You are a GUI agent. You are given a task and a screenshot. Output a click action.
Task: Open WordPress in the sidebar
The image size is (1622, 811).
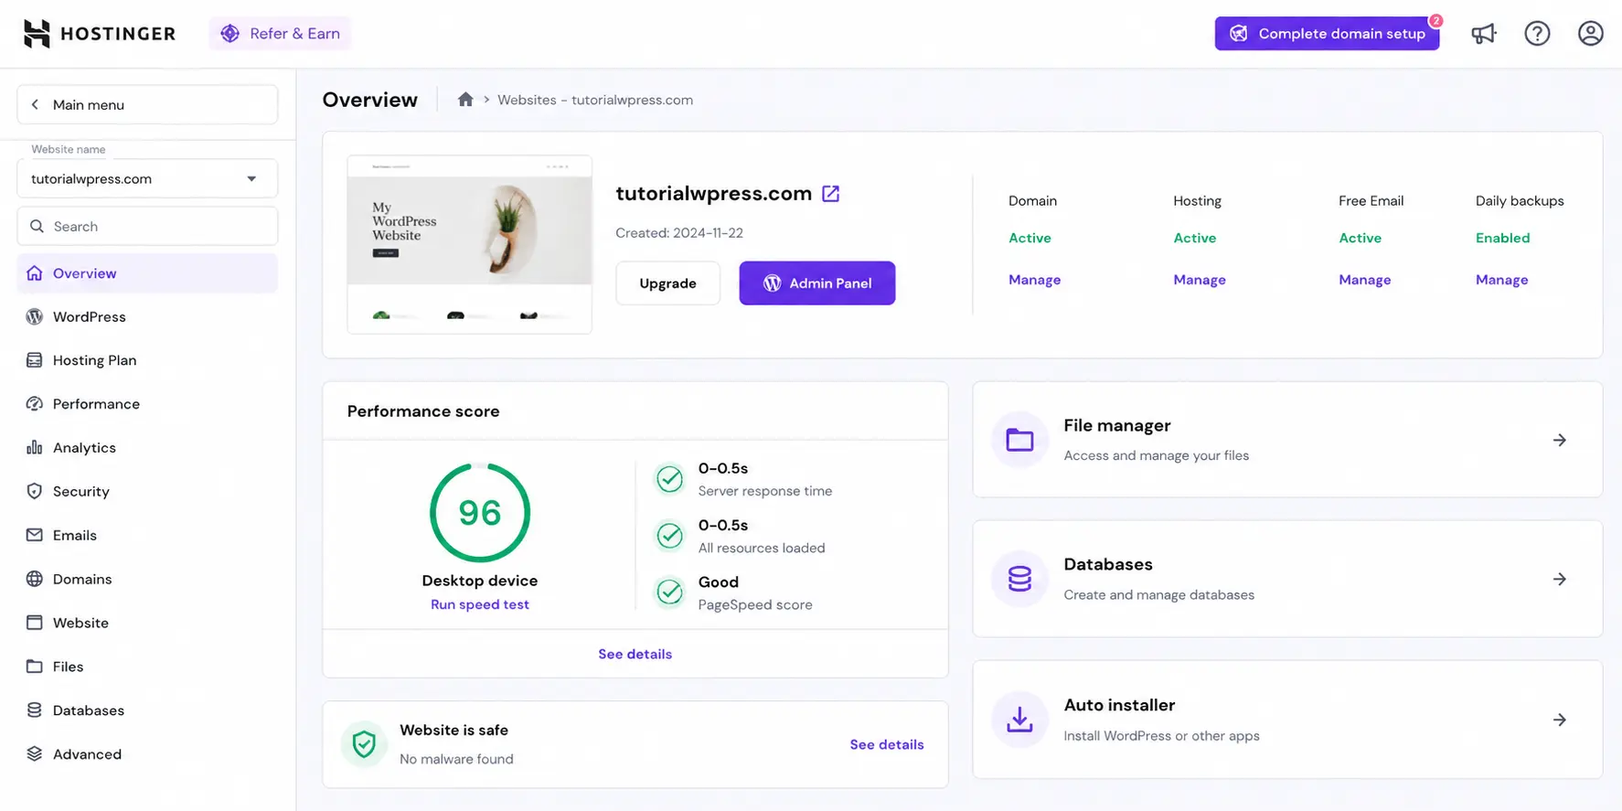tap(147, 316)
